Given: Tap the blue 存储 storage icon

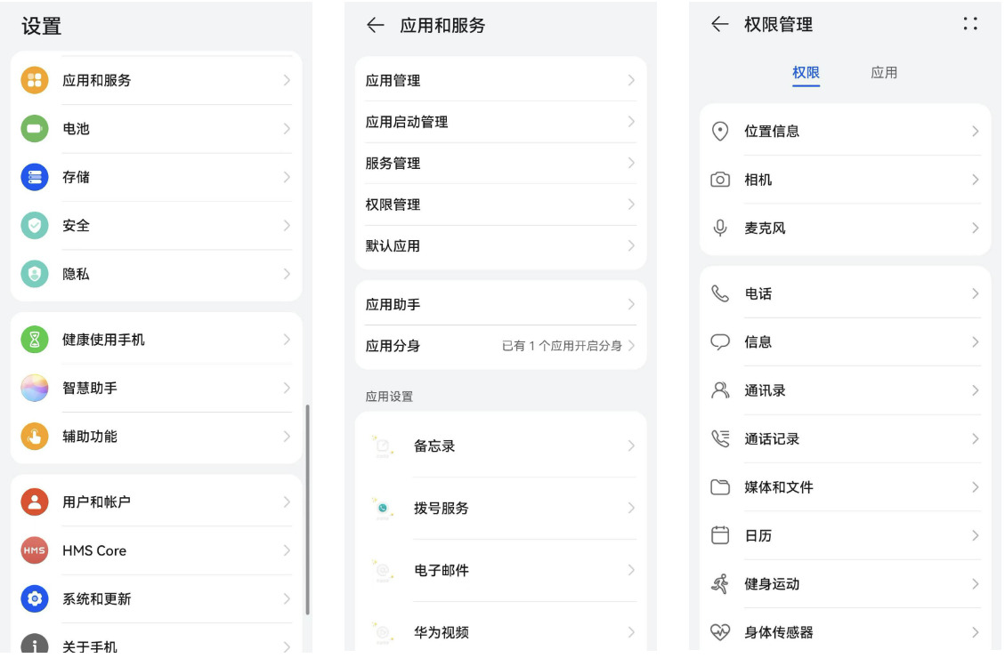Looking at the screenshot, I should tap(35, 177).
